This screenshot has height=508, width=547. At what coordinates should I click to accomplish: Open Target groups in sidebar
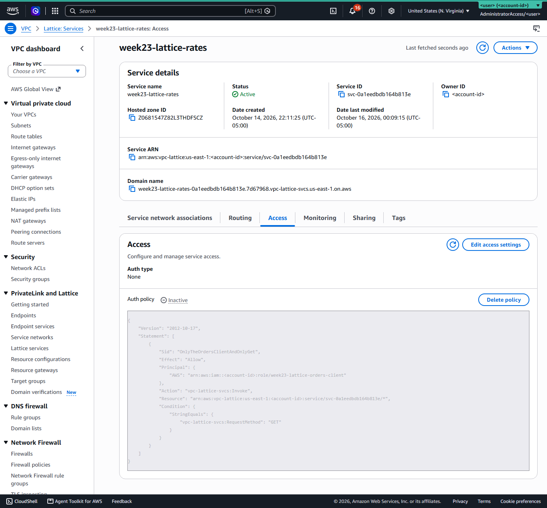click(28, 381)
